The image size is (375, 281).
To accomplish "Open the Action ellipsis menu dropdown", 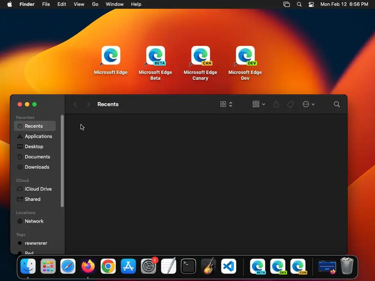I will 309,104.
